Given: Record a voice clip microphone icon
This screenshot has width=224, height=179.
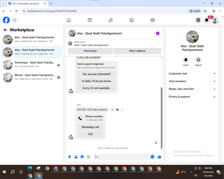Looking at the screenshot, I should 69,157.
